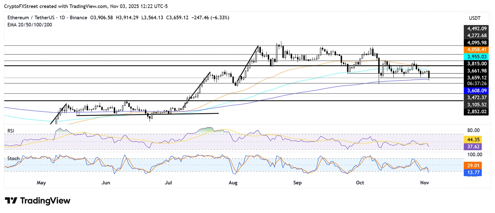Click the yellow 44.35 RSI value tag

[x=472, y=140]
